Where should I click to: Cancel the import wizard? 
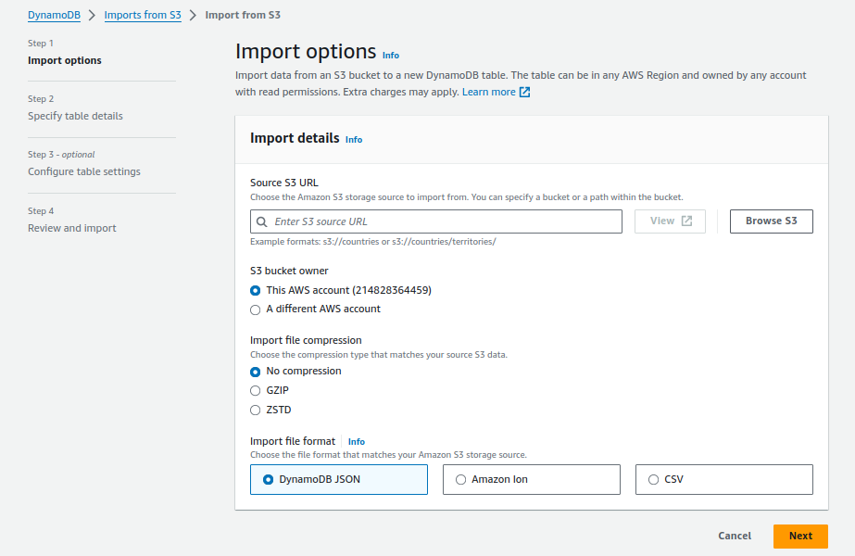735,536
